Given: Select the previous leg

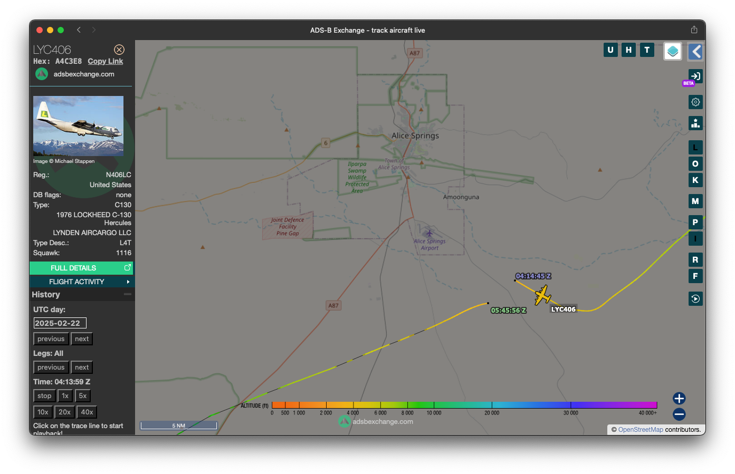Looking at the screenshot, I should point(51,367).
